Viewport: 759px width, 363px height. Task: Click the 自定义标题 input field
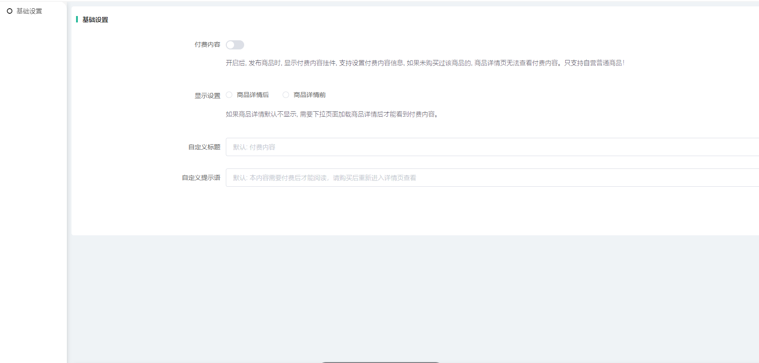[490, 147]
